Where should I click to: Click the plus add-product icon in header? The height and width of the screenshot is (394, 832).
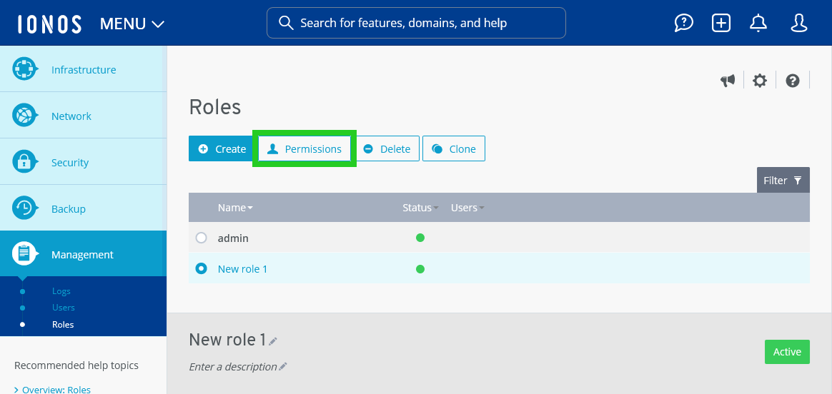[721, 23]
